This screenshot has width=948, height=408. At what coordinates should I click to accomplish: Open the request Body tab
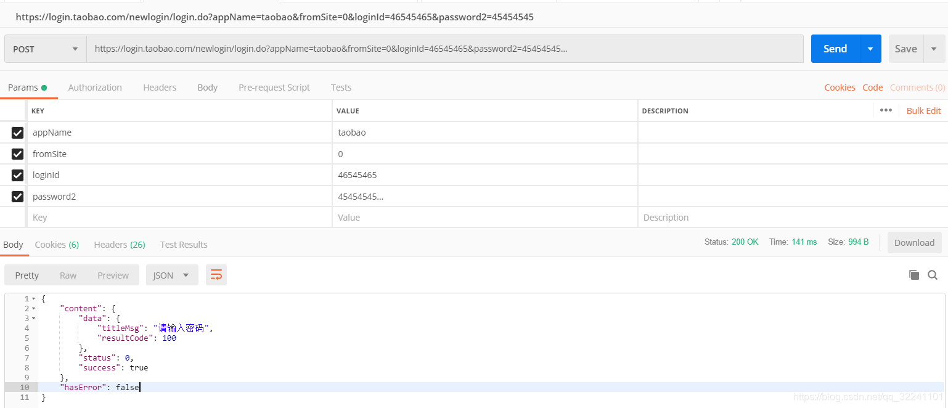point(208,88)
